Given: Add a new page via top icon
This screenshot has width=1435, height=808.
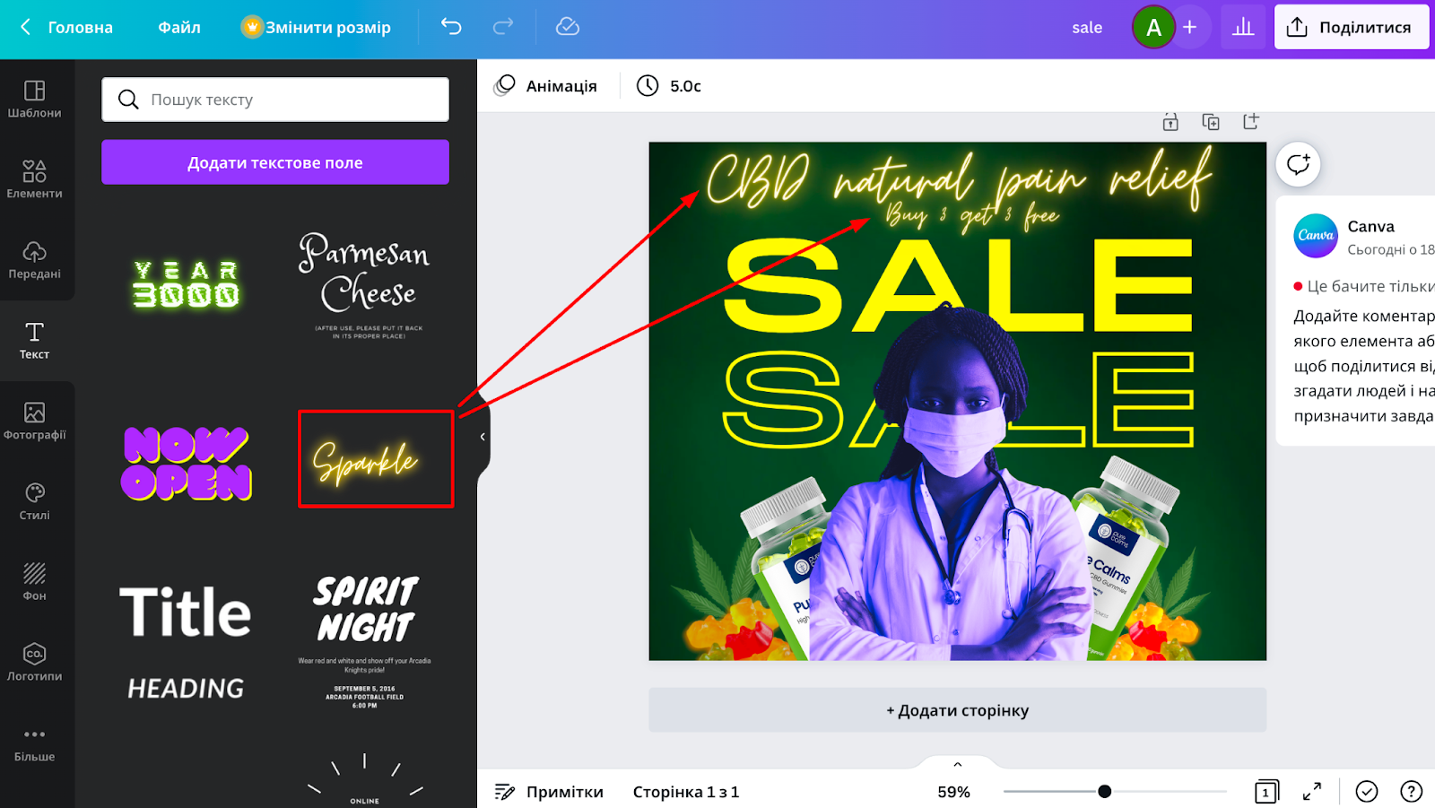Looking at the screenshot, I should coord(1251,121).
